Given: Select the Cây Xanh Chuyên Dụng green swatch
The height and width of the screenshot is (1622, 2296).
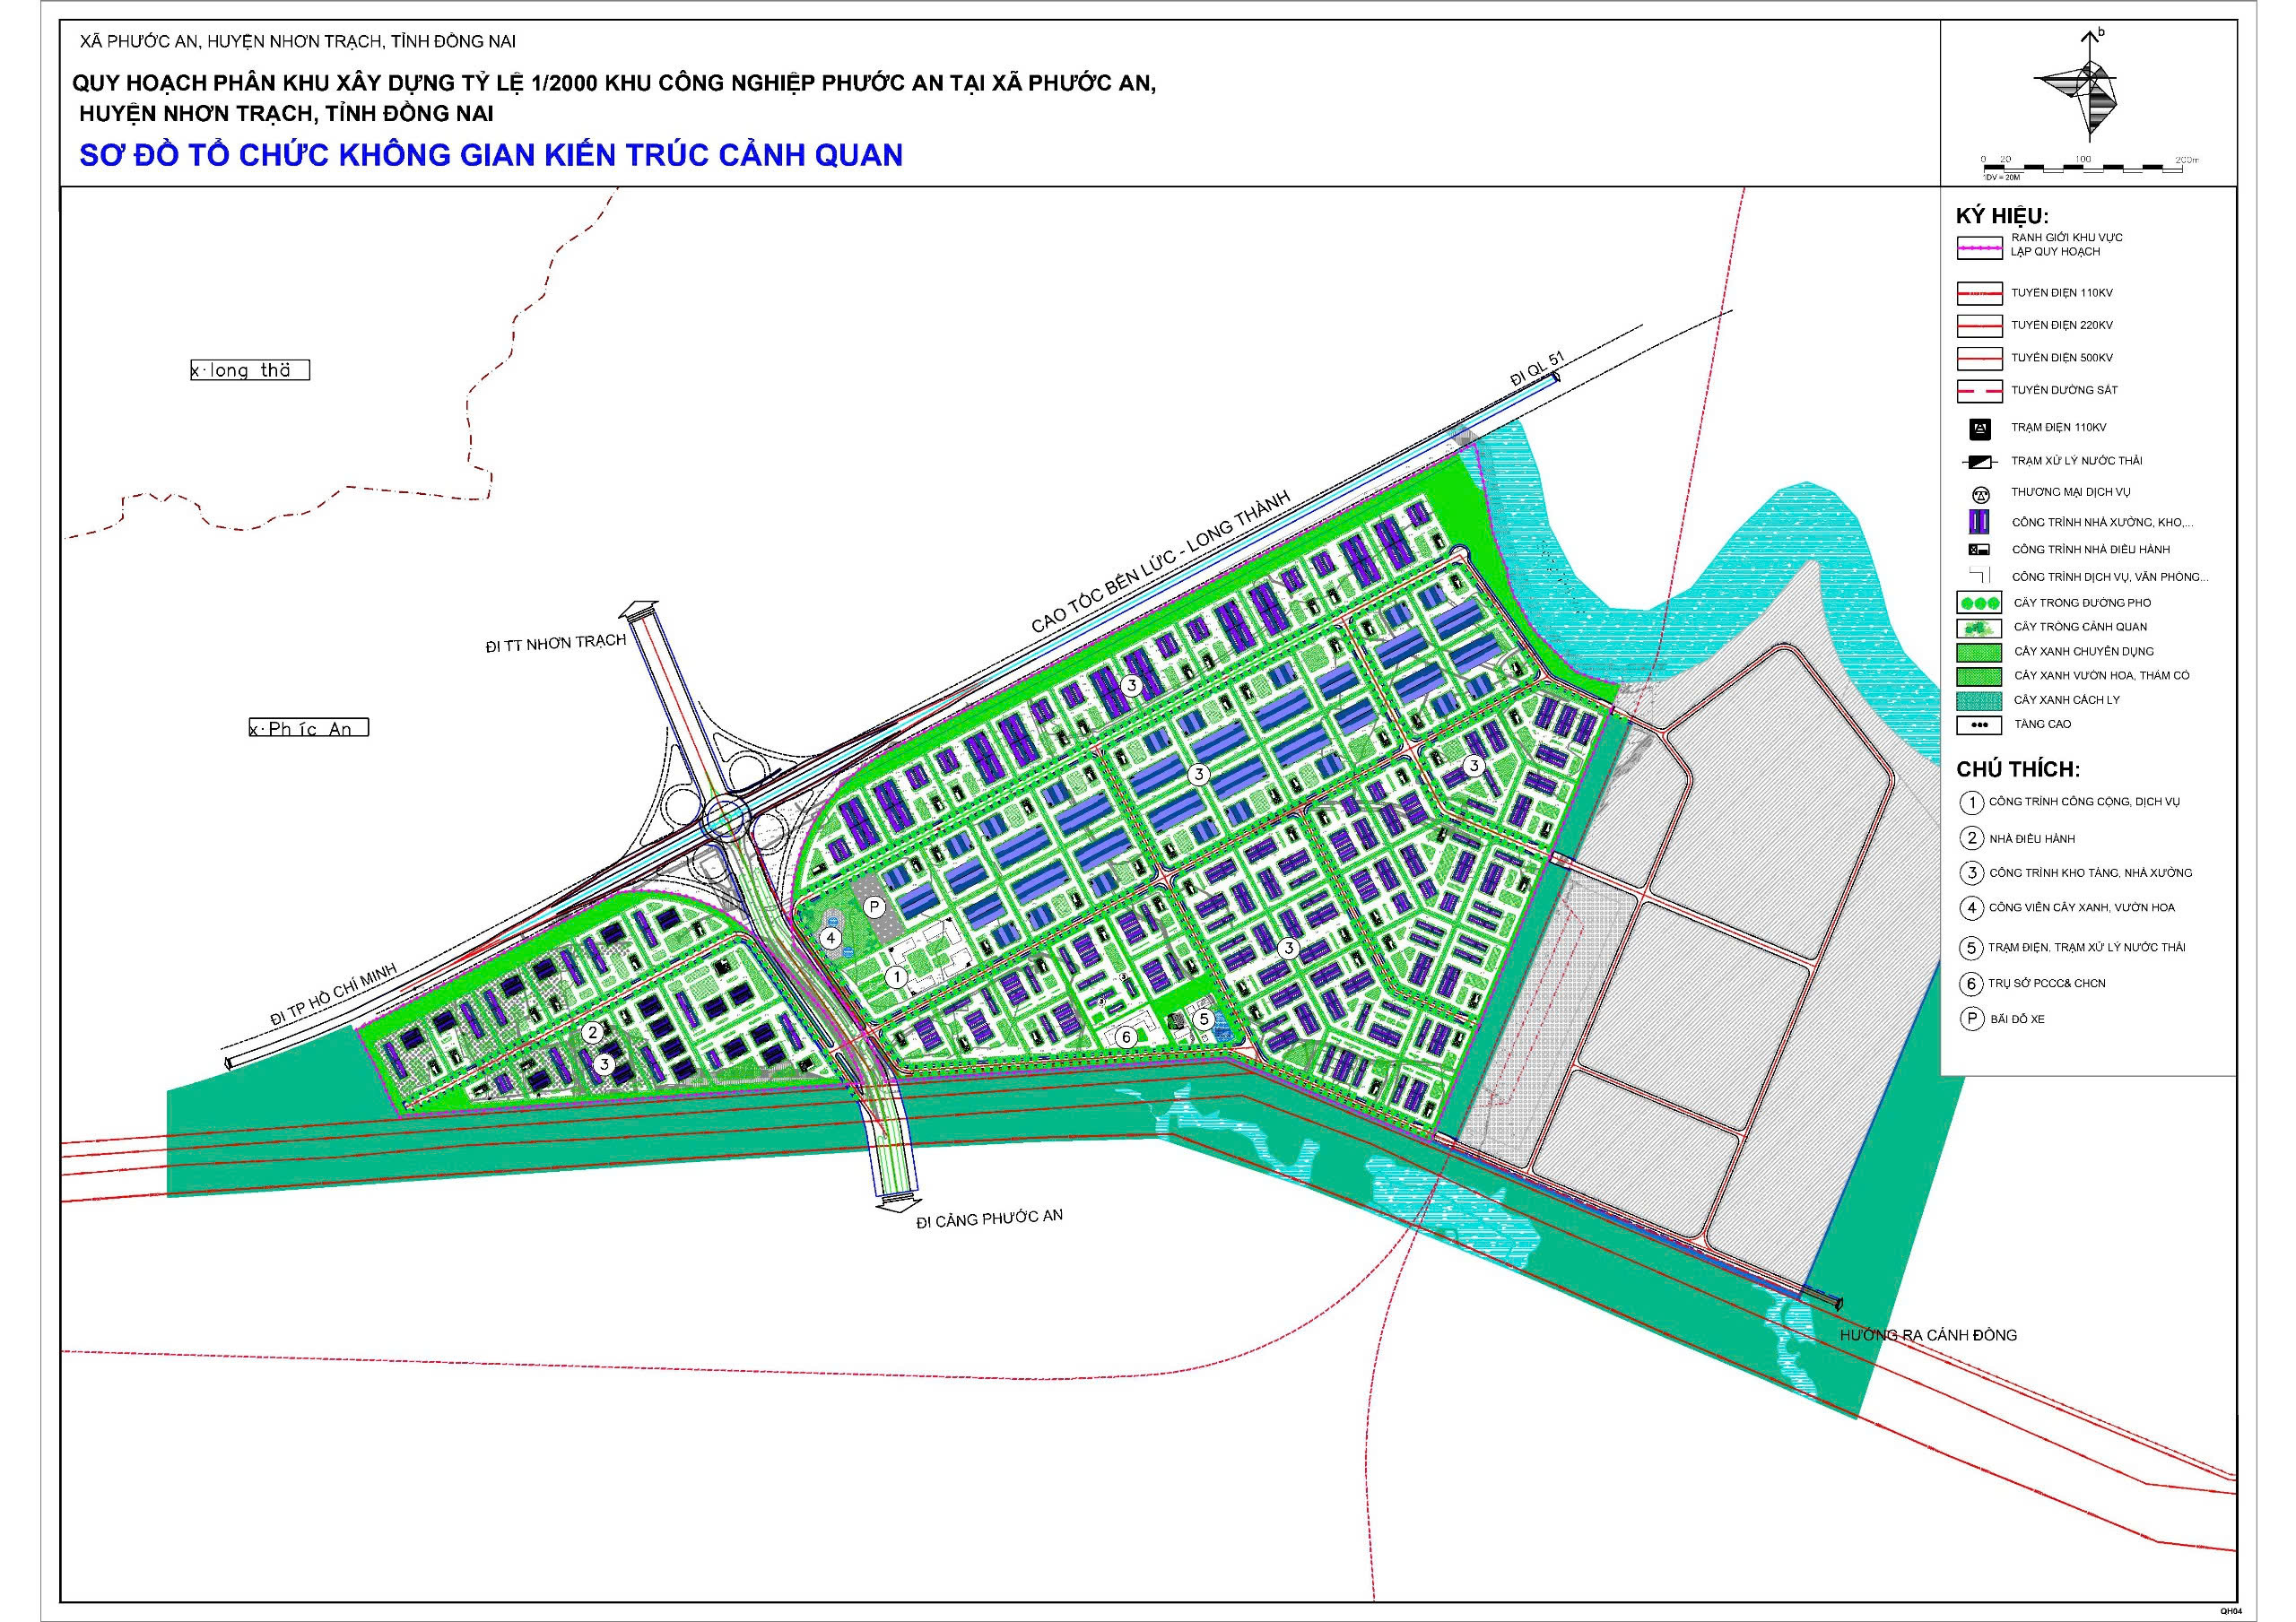Looking at the screenshot, I should point(1978,651).
